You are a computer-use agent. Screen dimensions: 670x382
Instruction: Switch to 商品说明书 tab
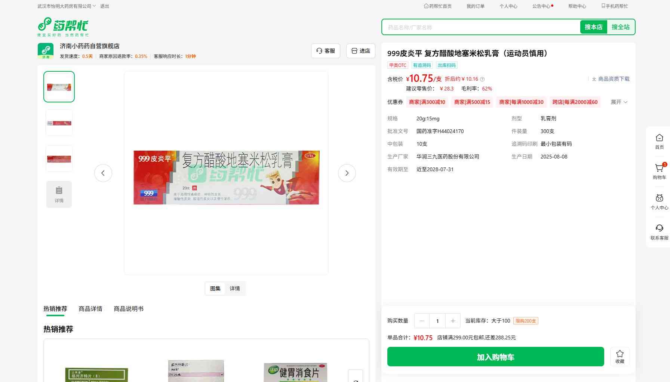point(128,309)
